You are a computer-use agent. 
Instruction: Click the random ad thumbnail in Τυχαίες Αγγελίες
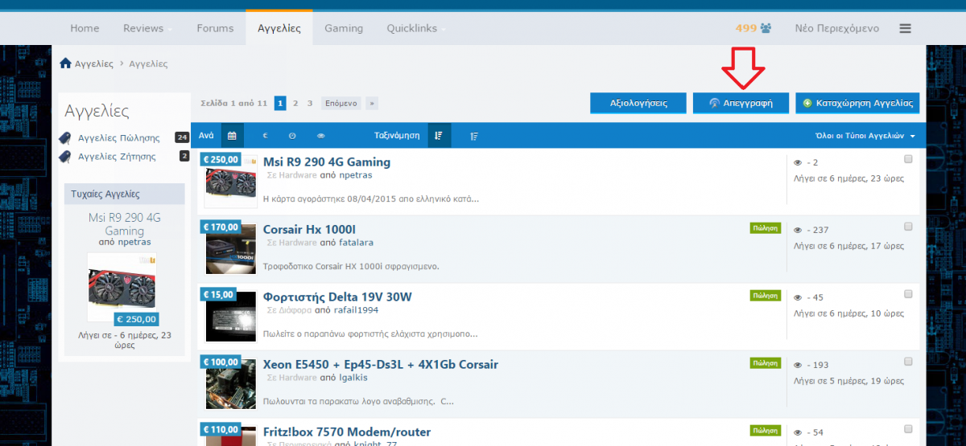[x=122, y=287]
